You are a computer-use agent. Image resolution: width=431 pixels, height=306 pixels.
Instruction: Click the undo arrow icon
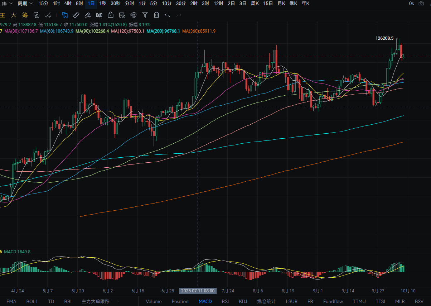coord(167,15)
